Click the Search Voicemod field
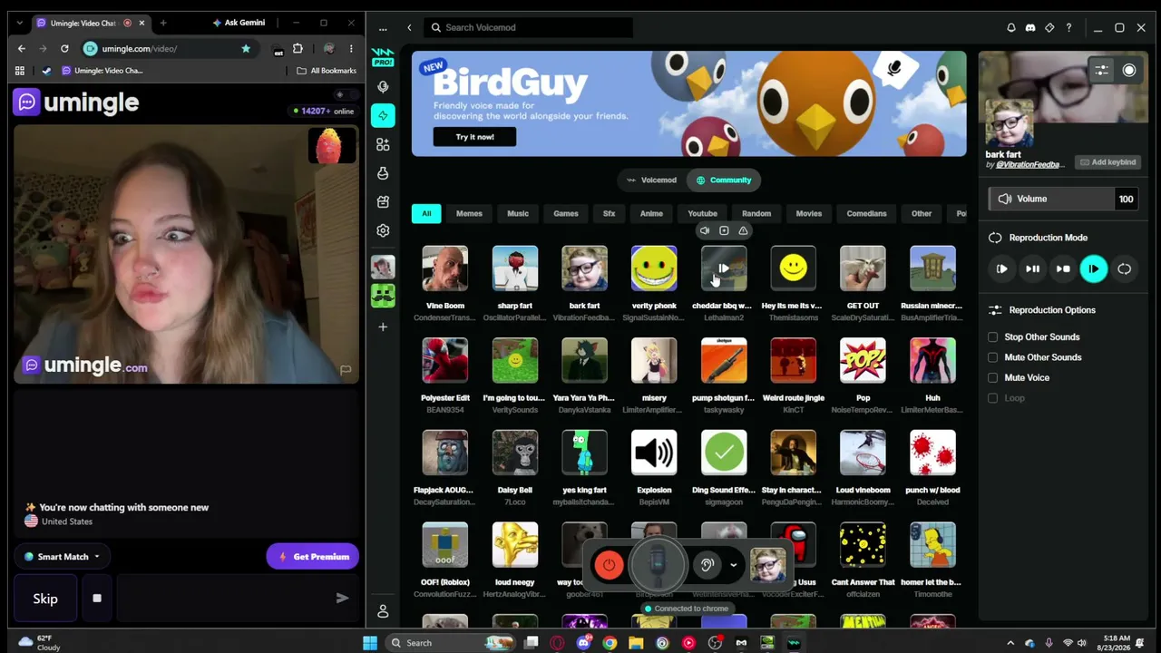Image resolution: width=1161 pixels, height=653 pixels. tap(528, 28)
